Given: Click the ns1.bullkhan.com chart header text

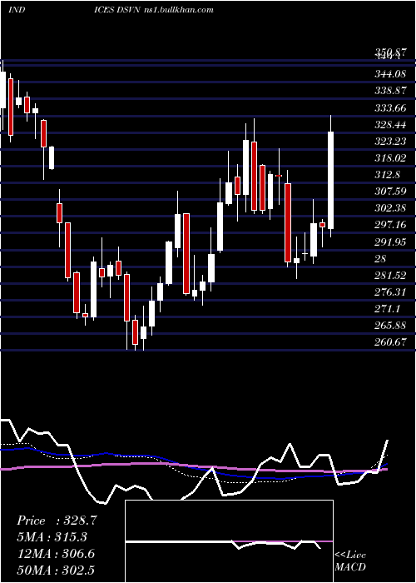Looking at the screenshot, I should coord(178,10).
